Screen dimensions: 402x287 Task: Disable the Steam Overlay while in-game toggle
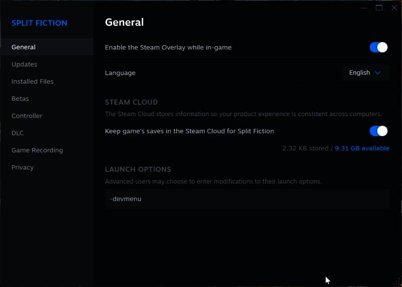378,47
